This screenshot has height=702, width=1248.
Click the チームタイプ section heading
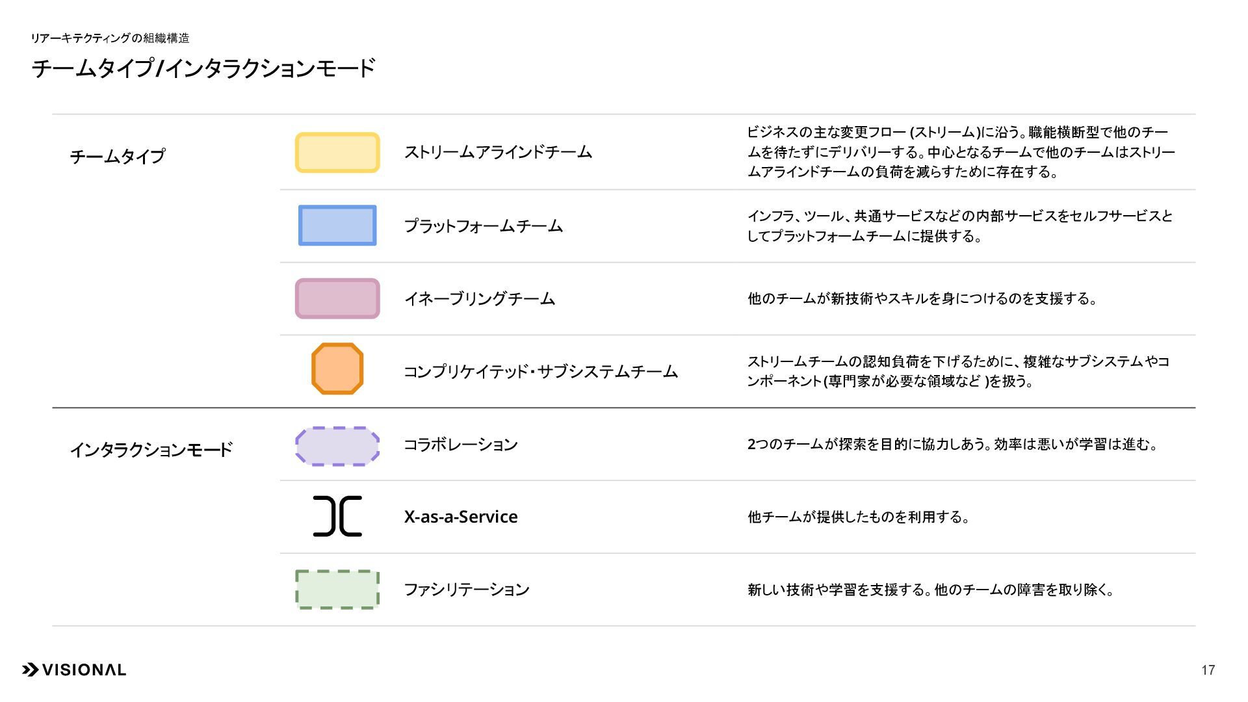click(118, 157)
